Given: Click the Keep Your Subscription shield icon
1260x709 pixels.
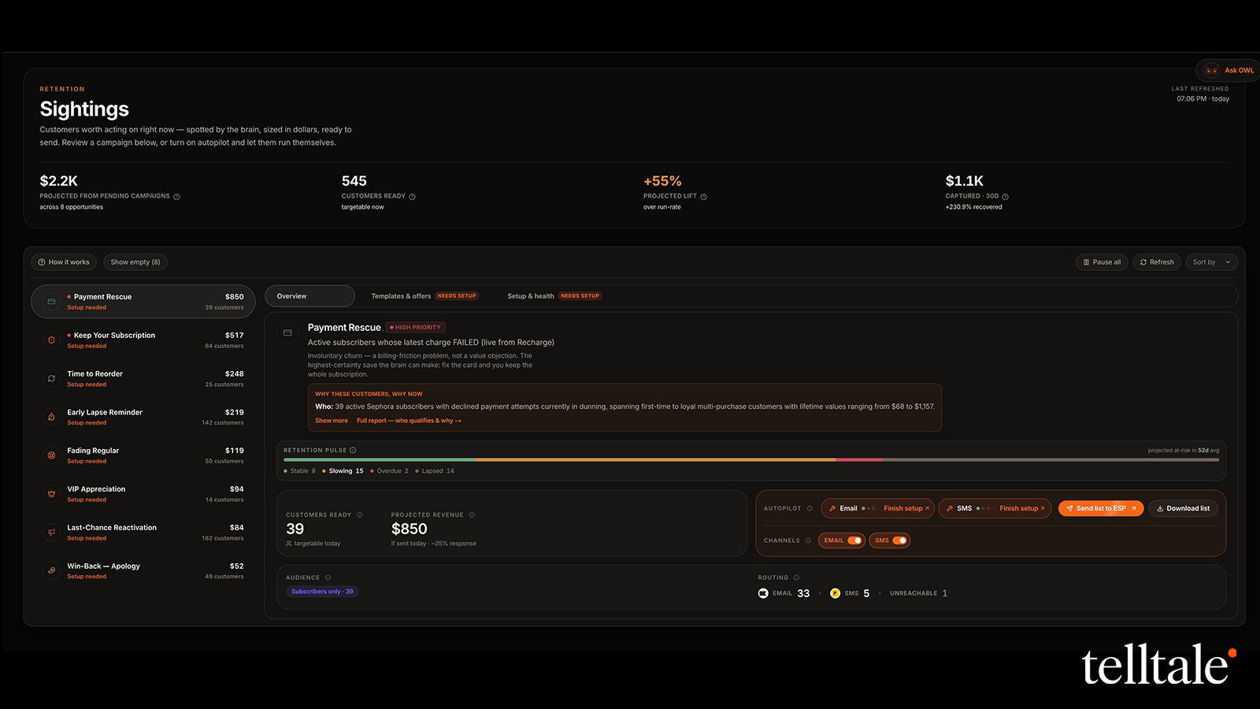Looking at the screenshot, I should (x=51, y=340).
